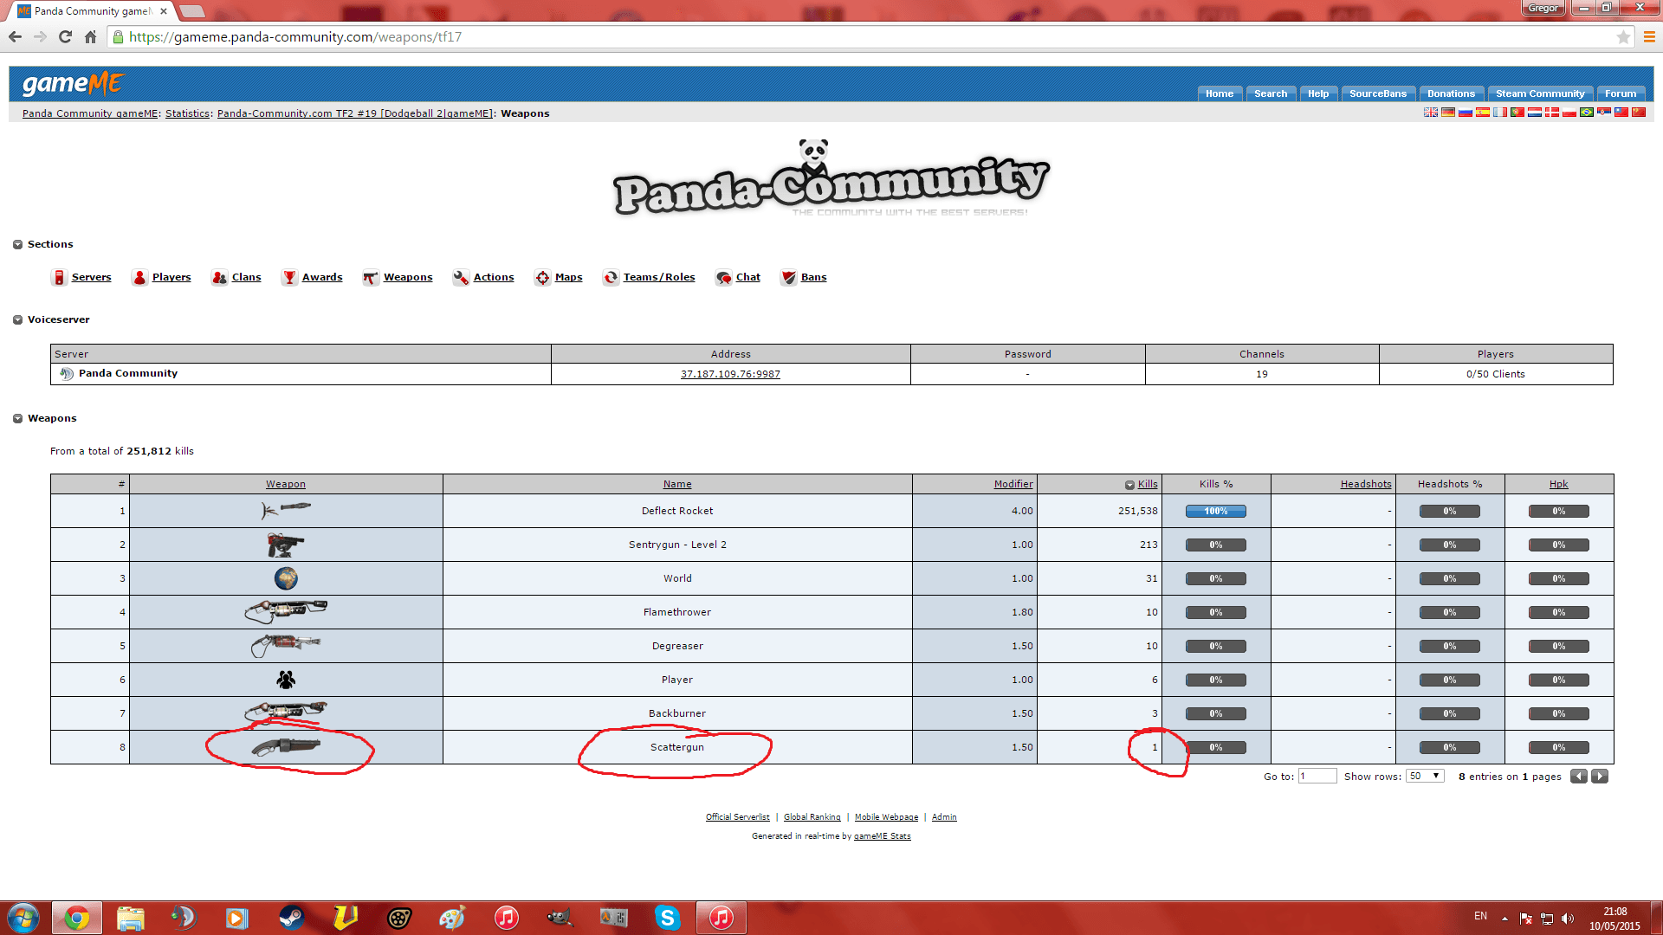Click the Servers section icon
Screen dimensions: 1663x935
point(59,277)
